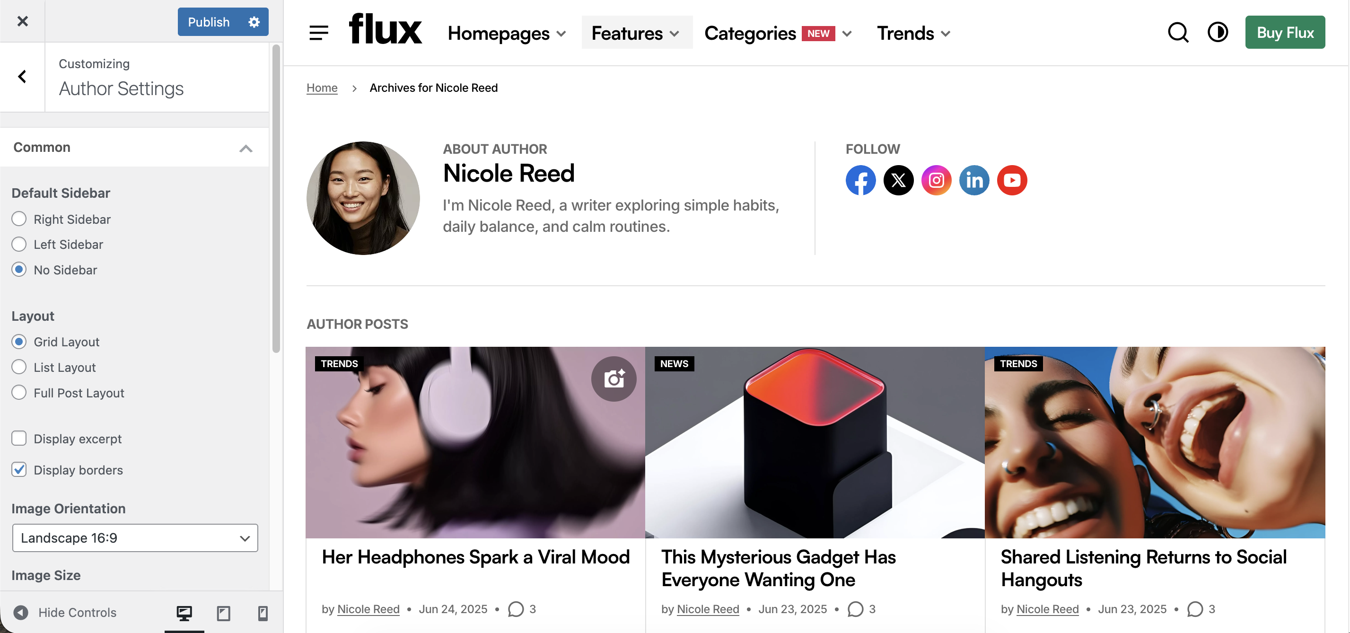
Task: Open the X (Twitter) follow icon
Action: pyautogui.click(x=898, y=180)
